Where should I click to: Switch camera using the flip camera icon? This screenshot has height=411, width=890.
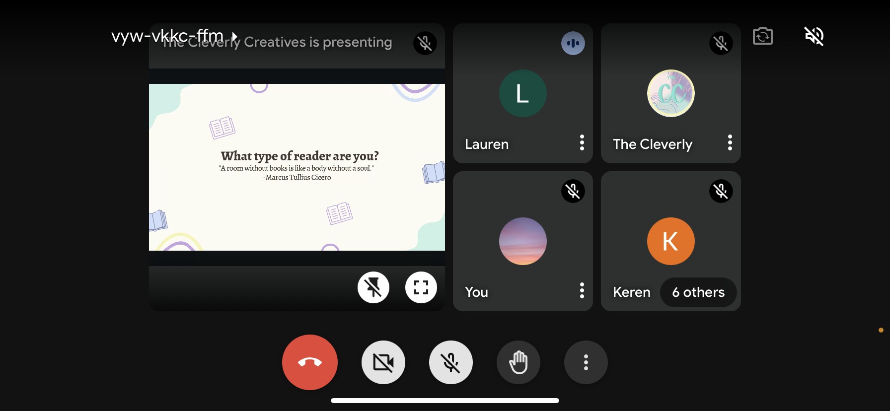(763, 36)
